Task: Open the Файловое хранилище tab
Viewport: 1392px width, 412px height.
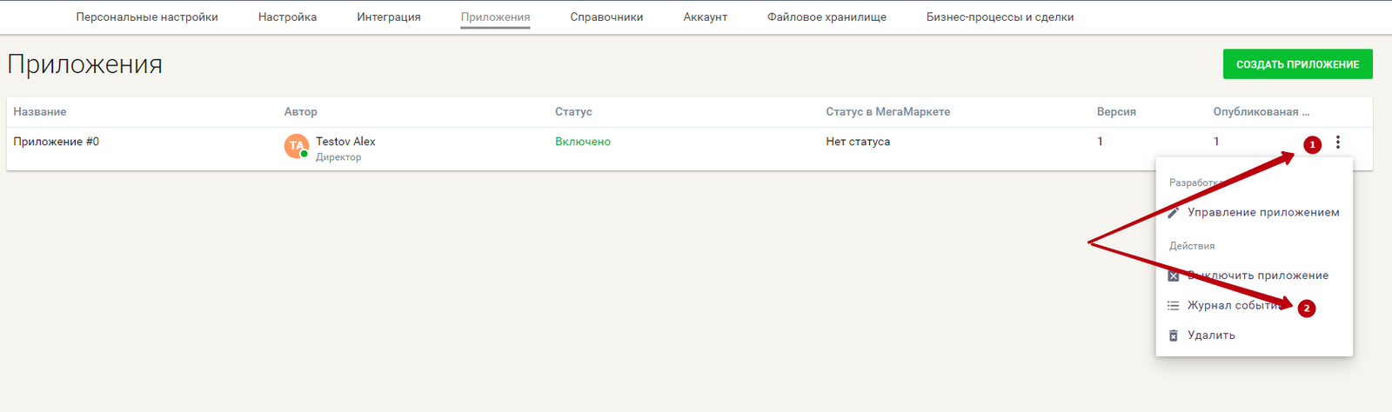Action: click(x=826, y=17)
